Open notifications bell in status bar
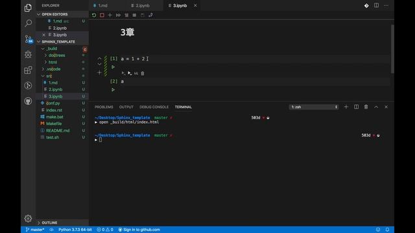Viewport: 415px width, 233px height. (x=387, y=230)
